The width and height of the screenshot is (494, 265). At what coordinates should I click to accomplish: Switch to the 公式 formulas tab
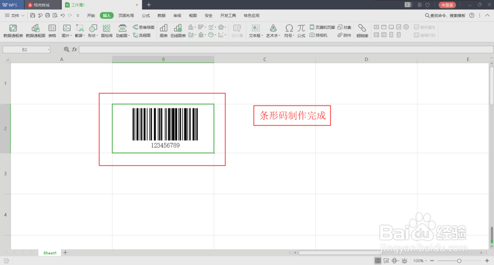pyautogui.click(x=146, y=15)
